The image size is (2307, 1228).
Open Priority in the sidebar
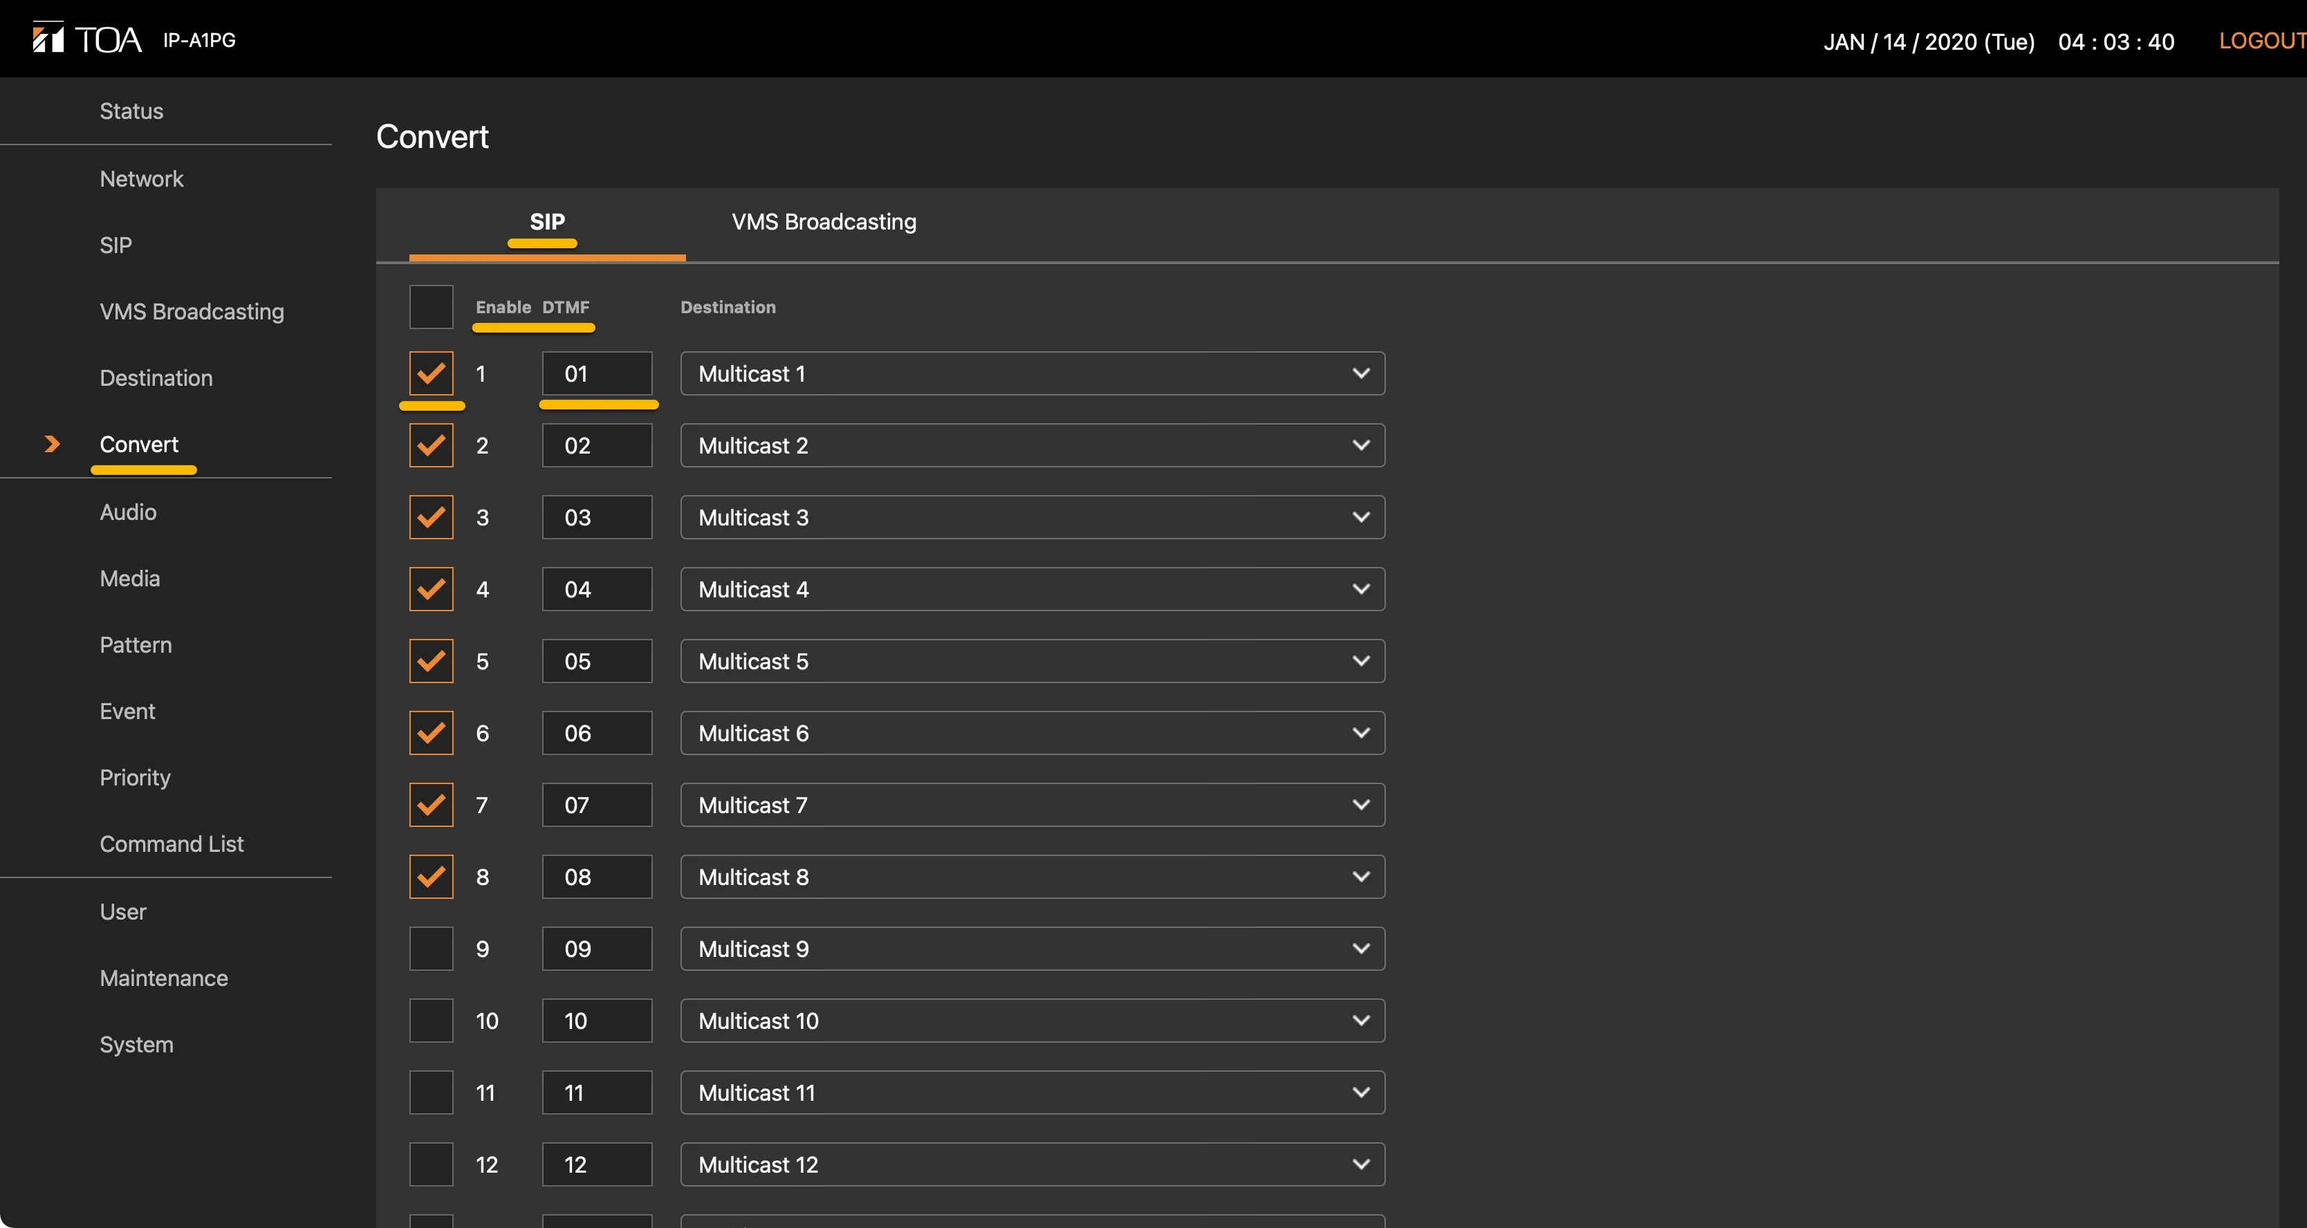point(136,777)
